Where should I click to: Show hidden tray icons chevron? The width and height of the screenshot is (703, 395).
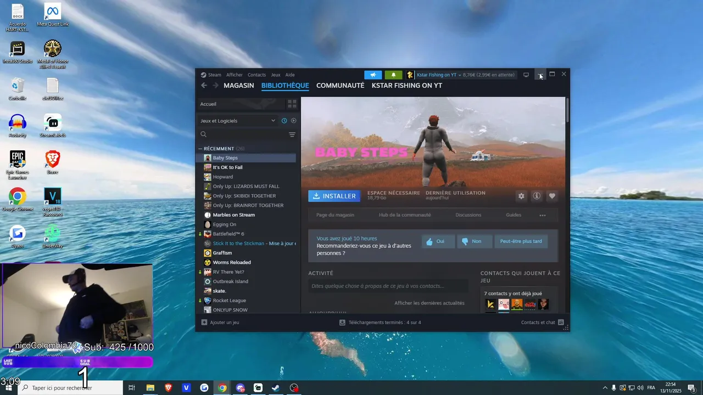point(605,388)
